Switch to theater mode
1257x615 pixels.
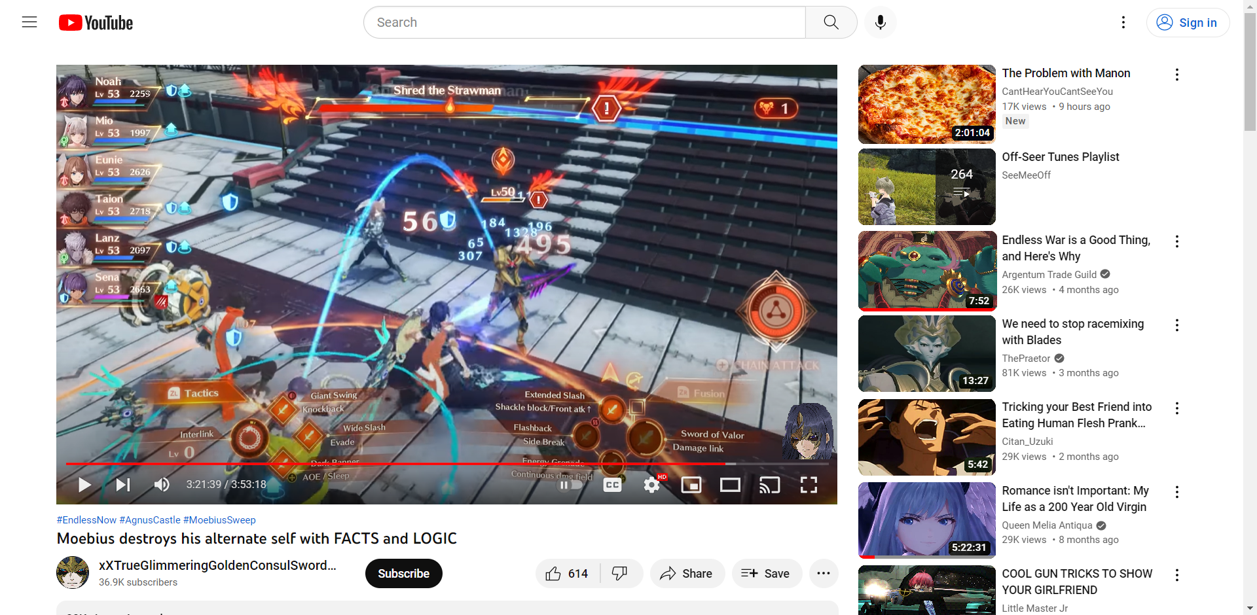pos(730,485)
